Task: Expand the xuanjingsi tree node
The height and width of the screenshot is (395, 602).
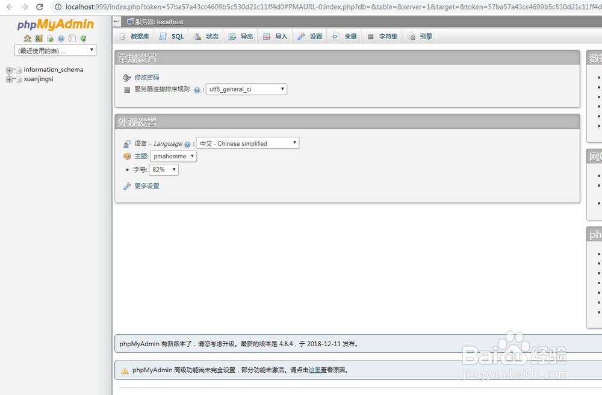Action: (x=9, y=79)
